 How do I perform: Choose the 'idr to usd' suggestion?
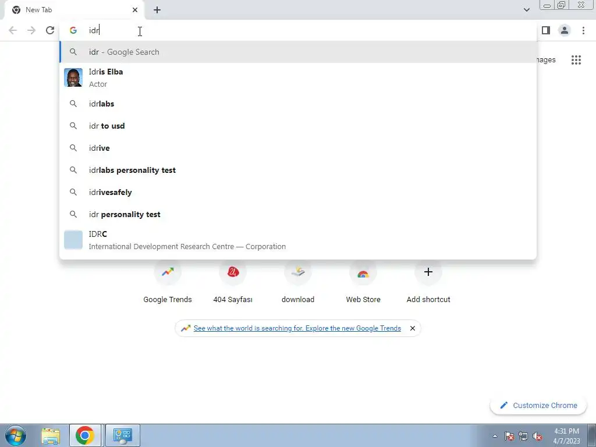point(298,126)
